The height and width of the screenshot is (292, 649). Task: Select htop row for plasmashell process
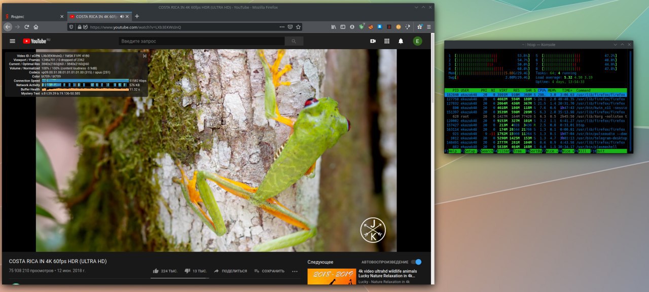[x=535, y=147]
